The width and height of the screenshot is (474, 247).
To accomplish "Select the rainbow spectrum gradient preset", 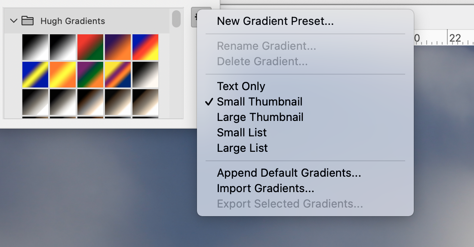I will pos(145,47).
